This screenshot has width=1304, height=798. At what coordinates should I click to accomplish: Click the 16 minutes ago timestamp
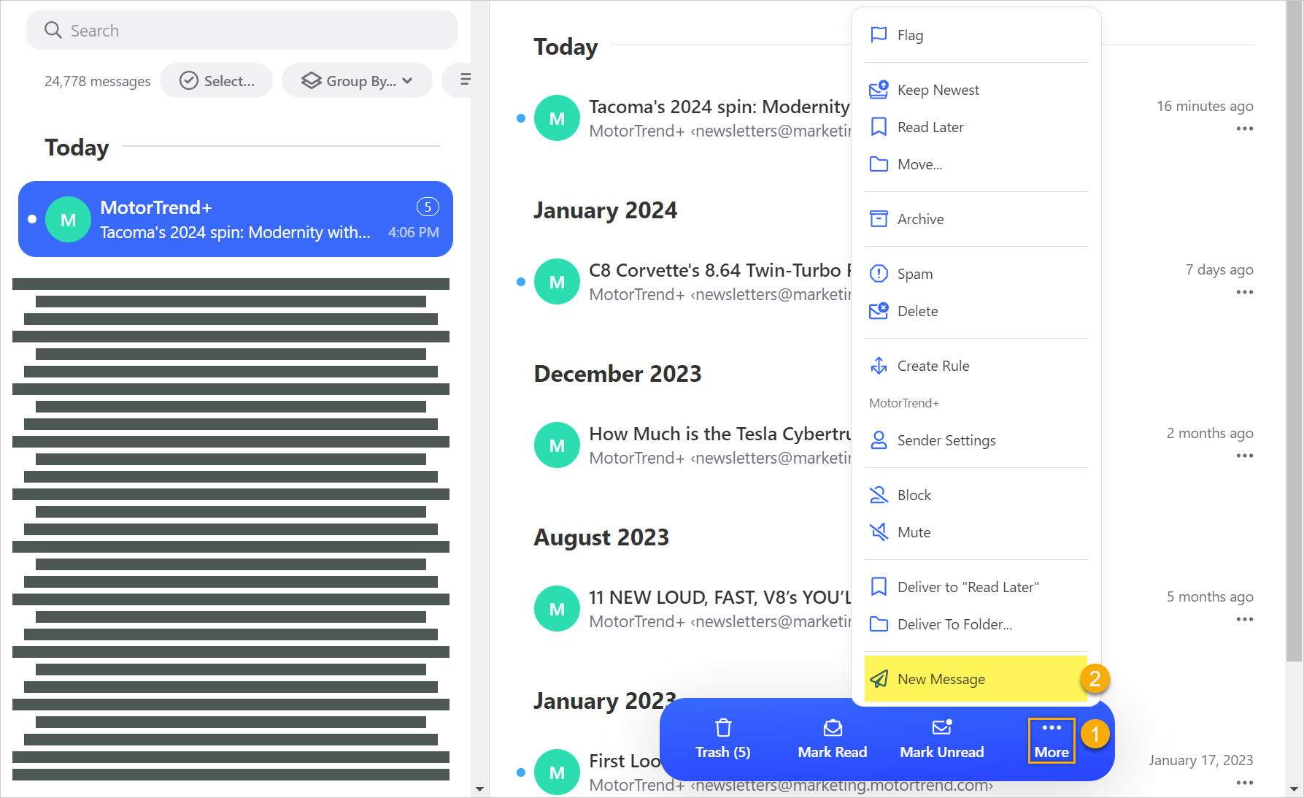pyautogui.click(x=1205, y=107)
